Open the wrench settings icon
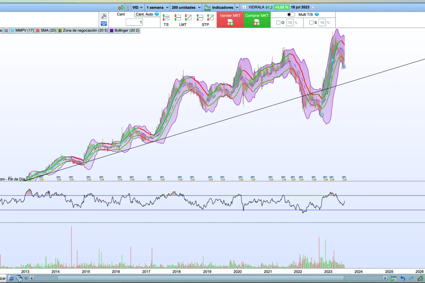425x283 pixels. click(x=104, y=16)
